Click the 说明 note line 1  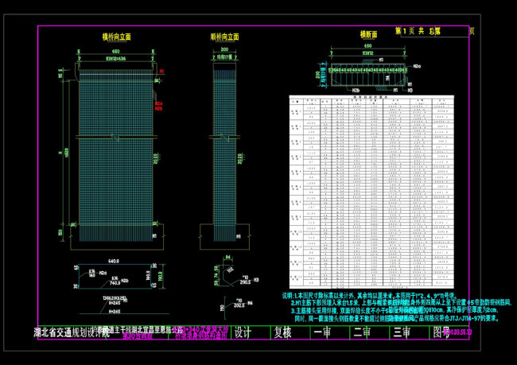(370, 296)
